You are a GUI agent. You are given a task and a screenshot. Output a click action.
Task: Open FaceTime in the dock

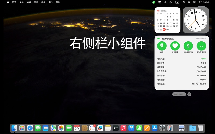(69, 128)
